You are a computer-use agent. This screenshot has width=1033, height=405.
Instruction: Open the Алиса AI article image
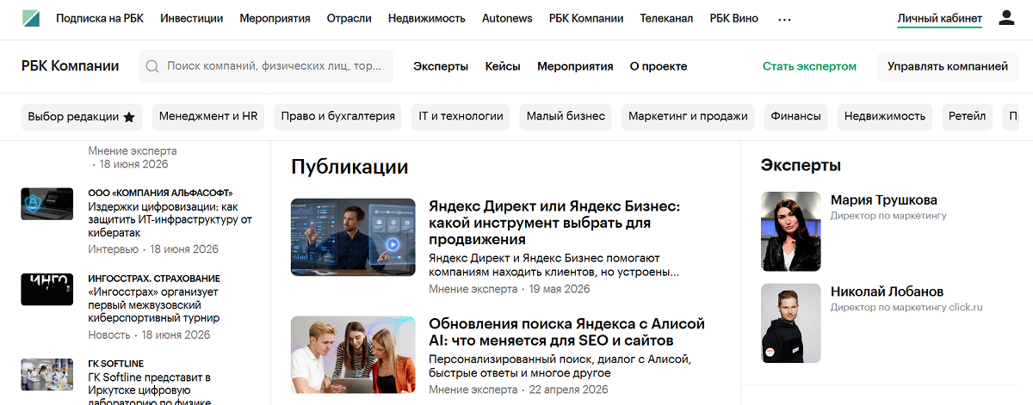355,354
